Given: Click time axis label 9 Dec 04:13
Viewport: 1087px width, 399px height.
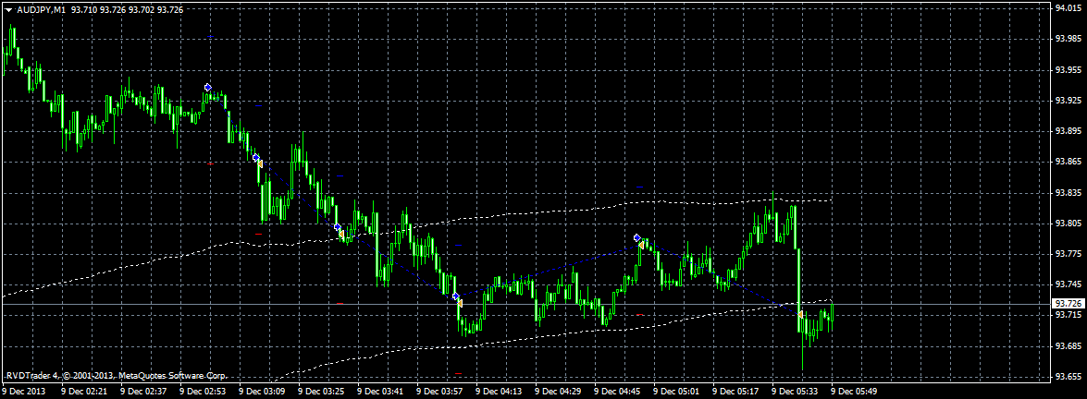Looking at the screenshot, I should 500,392.
